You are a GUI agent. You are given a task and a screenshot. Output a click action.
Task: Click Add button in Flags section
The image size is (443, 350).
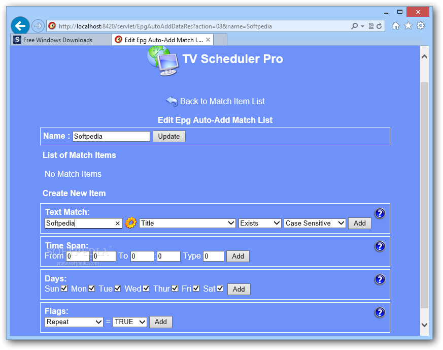point(161,322)
